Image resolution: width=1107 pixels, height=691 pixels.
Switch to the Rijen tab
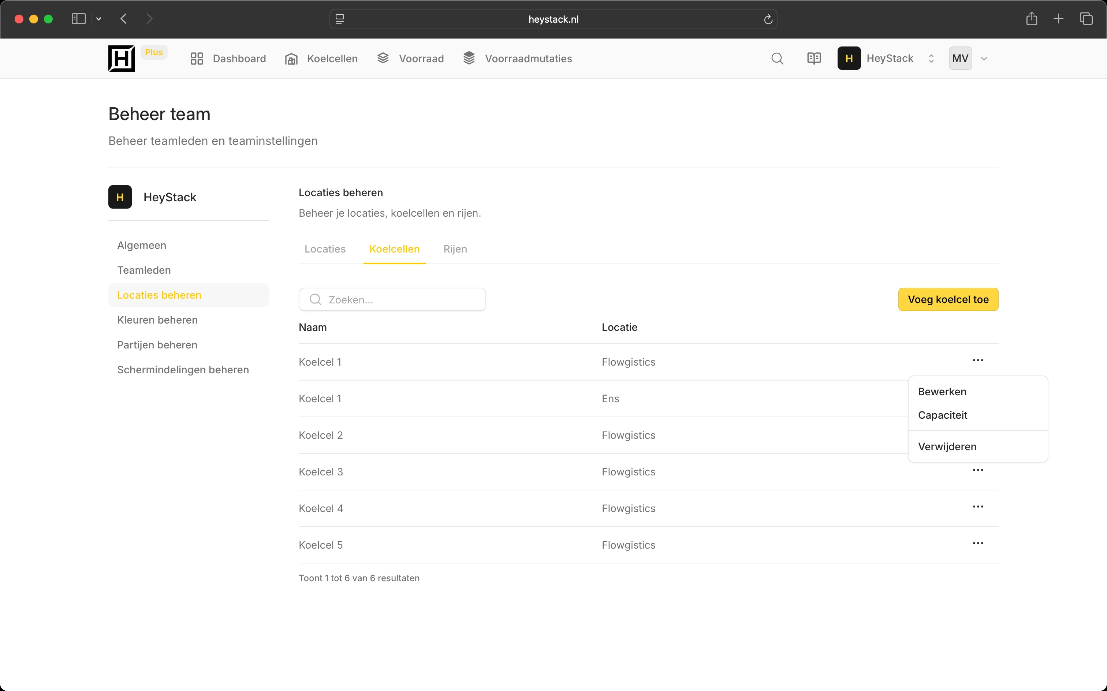(455, 249)
